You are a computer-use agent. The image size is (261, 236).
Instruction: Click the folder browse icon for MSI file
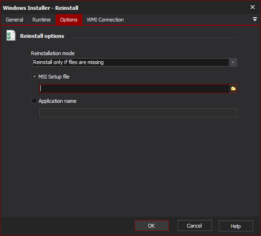pyautogui.click(x=233, y=89)
